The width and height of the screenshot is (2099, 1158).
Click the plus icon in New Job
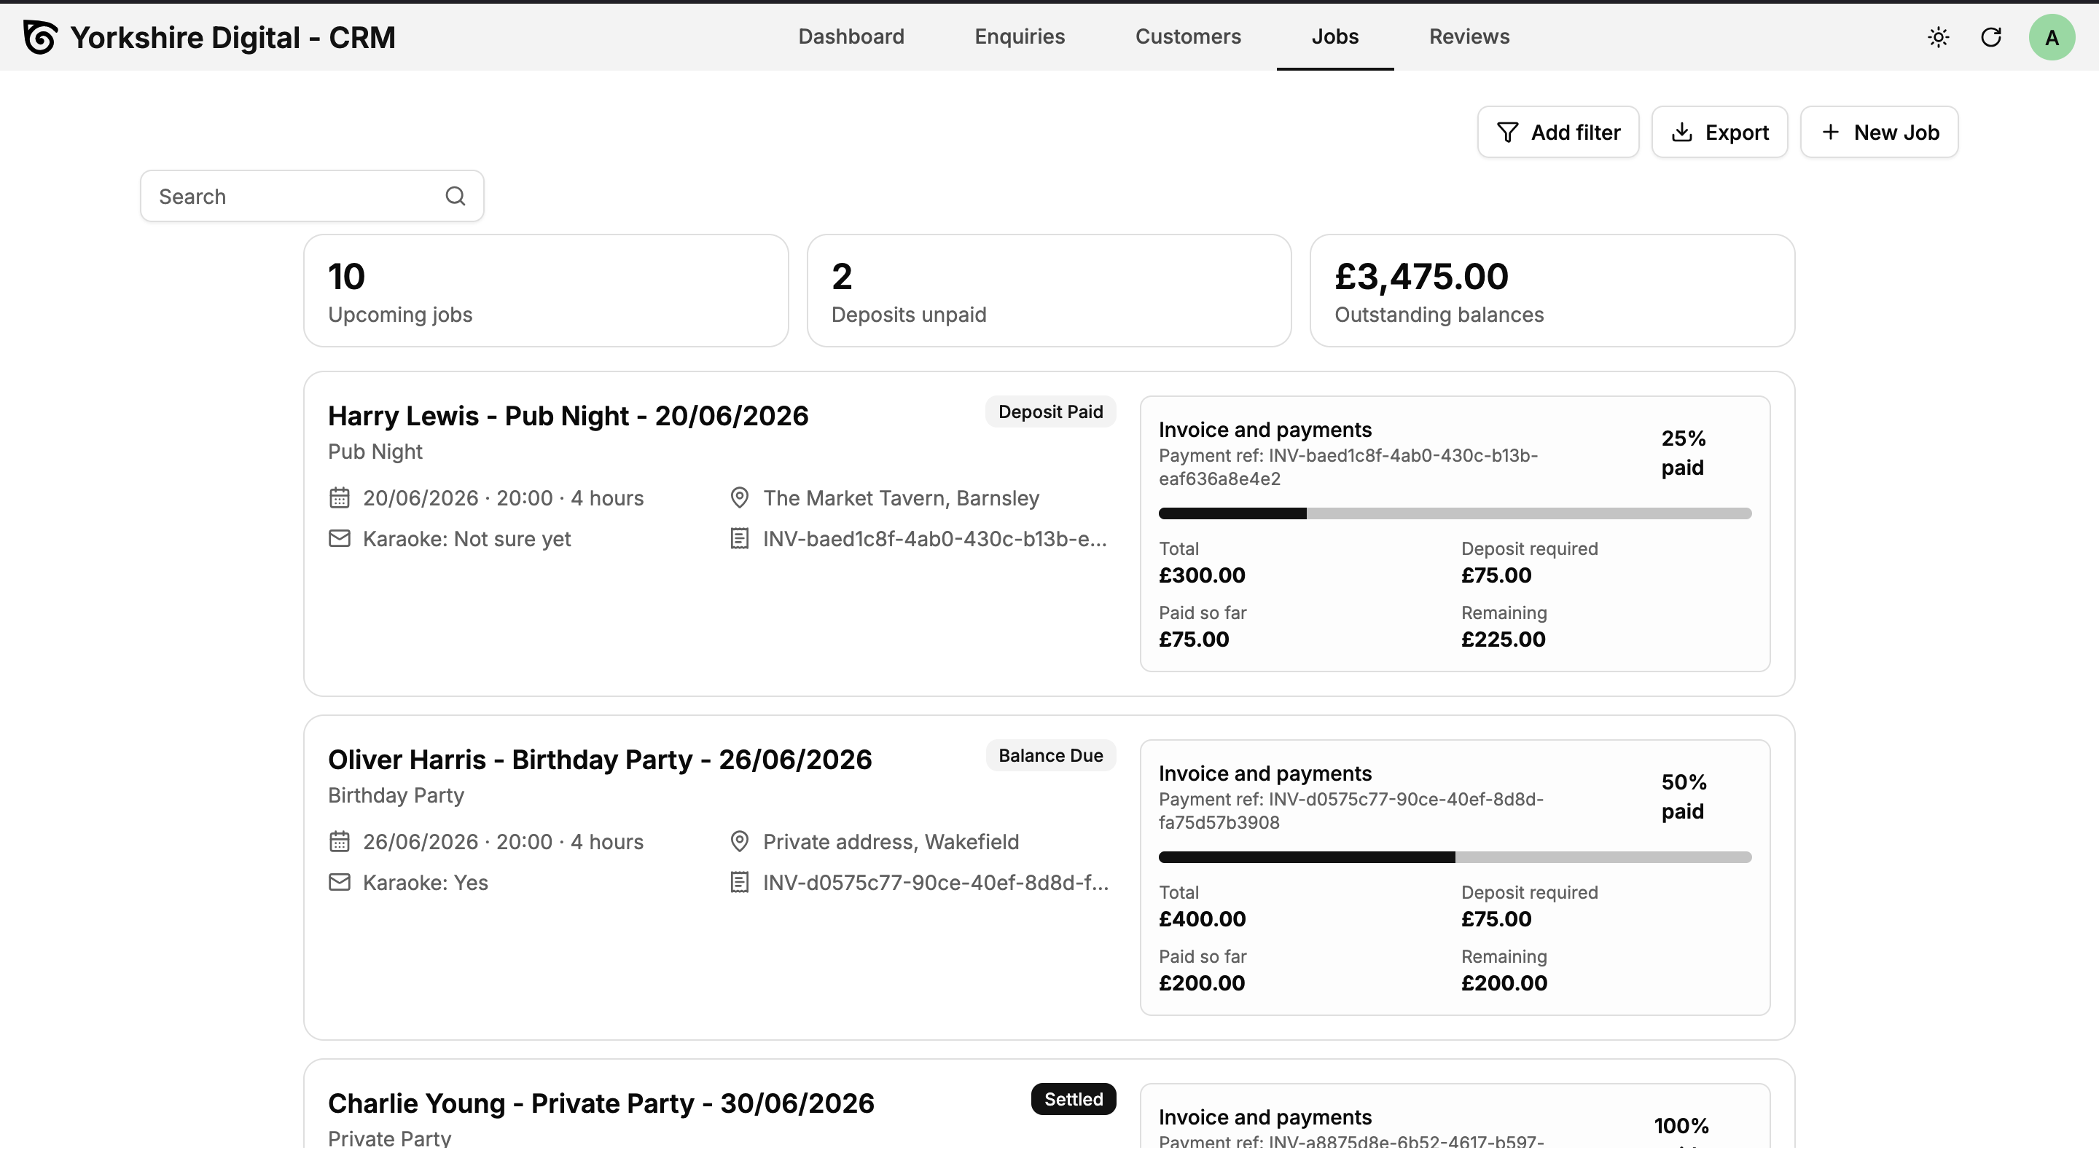(1830, 132)
